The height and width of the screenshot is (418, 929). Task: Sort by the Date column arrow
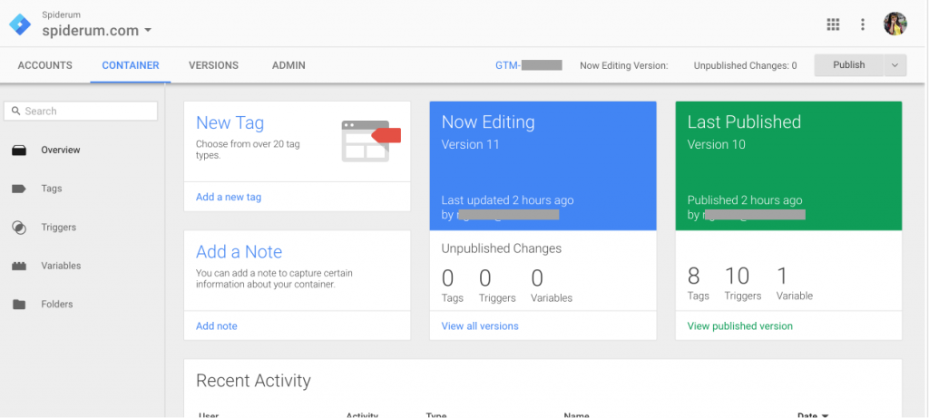pyautogui.click(x=824, y=415)
